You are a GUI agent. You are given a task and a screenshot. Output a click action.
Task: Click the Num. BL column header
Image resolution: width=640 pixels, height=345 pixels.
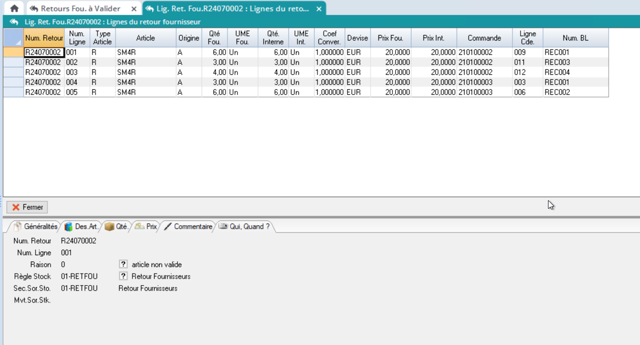pos(575,38)
